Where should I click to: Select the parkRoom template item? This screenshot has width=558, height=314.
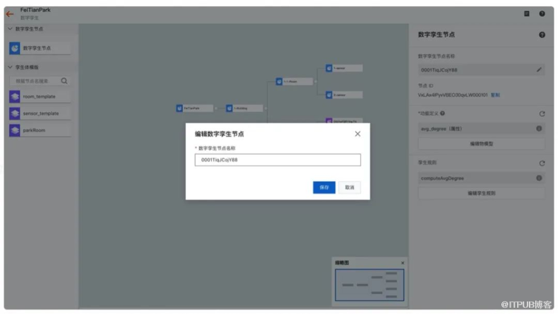40,130
